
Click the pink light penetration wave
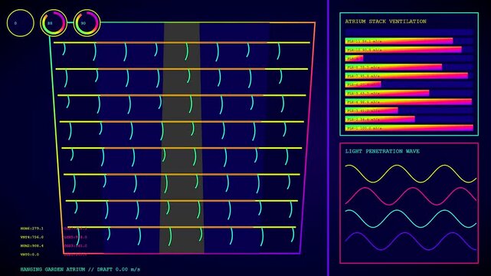[x=411, y=196]
